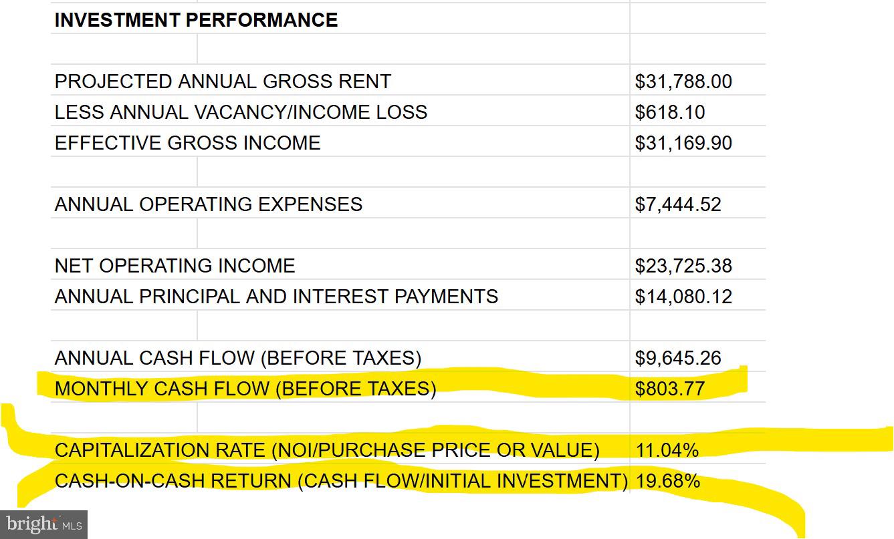
Task: Click the Bright MLS logo watermark
Action: [44, 524]
